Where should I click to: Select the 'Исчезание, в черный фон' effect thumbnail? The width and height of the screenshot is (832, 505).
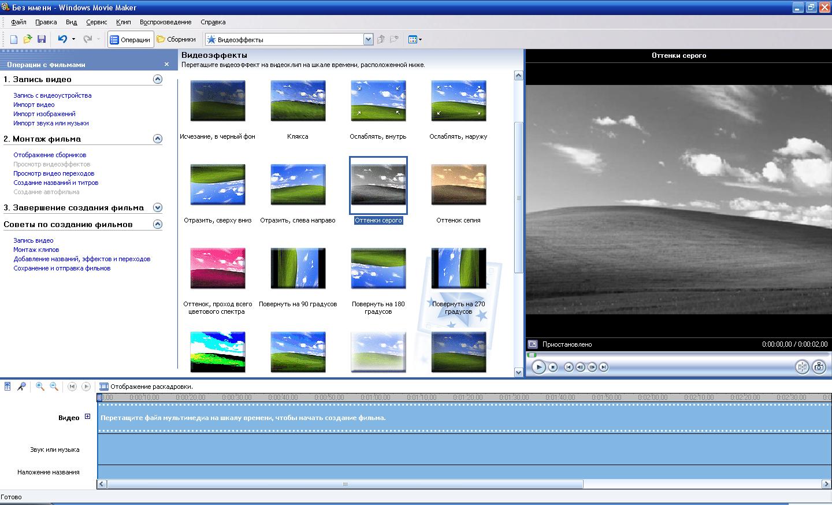218,101
